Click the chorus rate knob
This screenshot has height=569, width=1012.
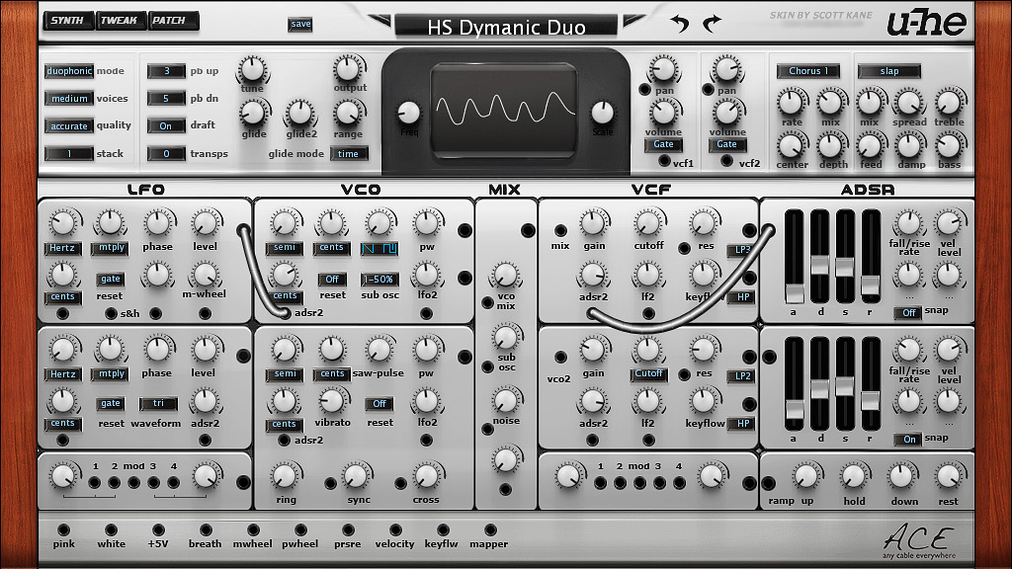click(791, 102)
